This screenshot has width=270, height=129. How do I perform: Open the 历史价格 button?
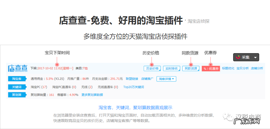152,69
